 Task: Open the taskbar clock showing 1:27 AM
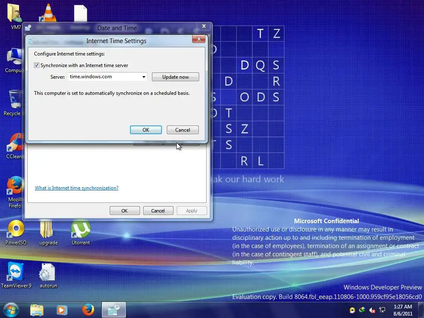pos(402,310)
